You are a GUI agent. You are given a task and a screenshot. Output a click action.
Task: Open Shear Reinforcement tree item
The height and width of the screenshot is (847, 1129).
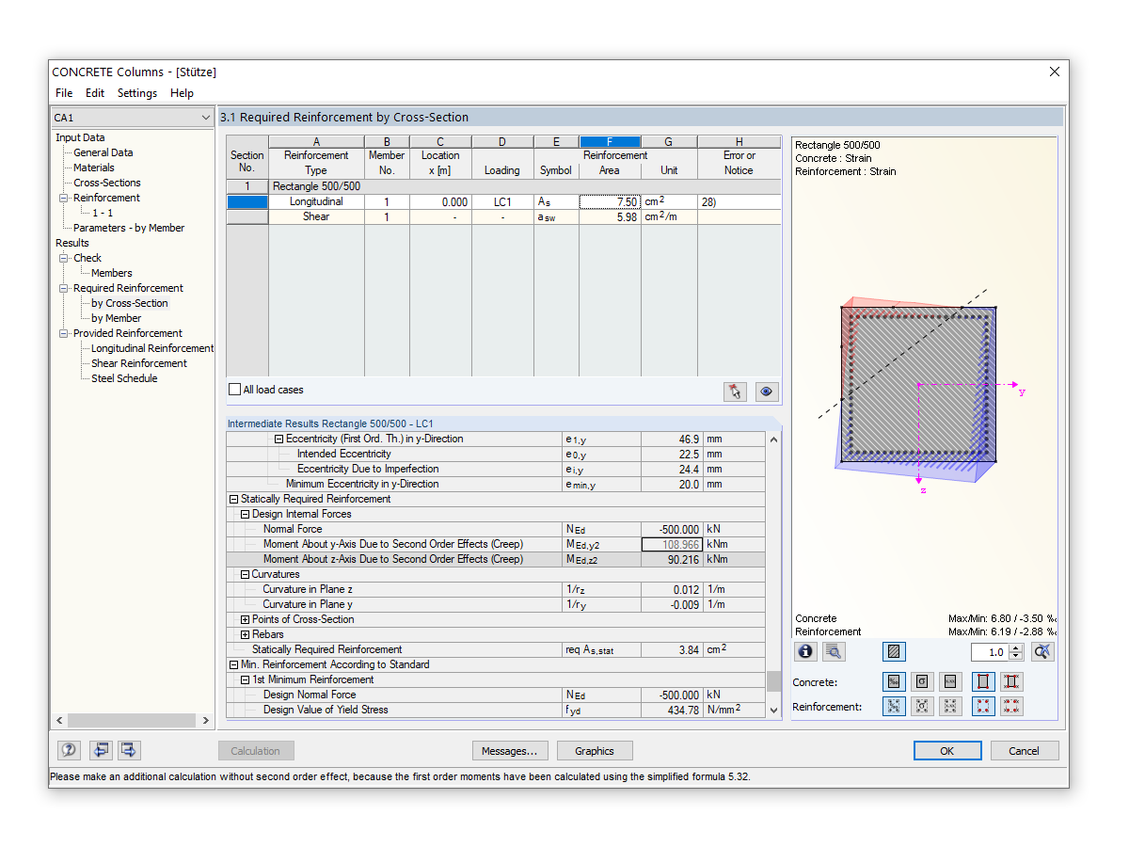pos(139,363)
